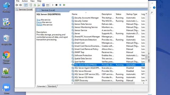This screenshot has height=95, width=170.
Task: Select the Security Center service row
Action: click(108, 21)
